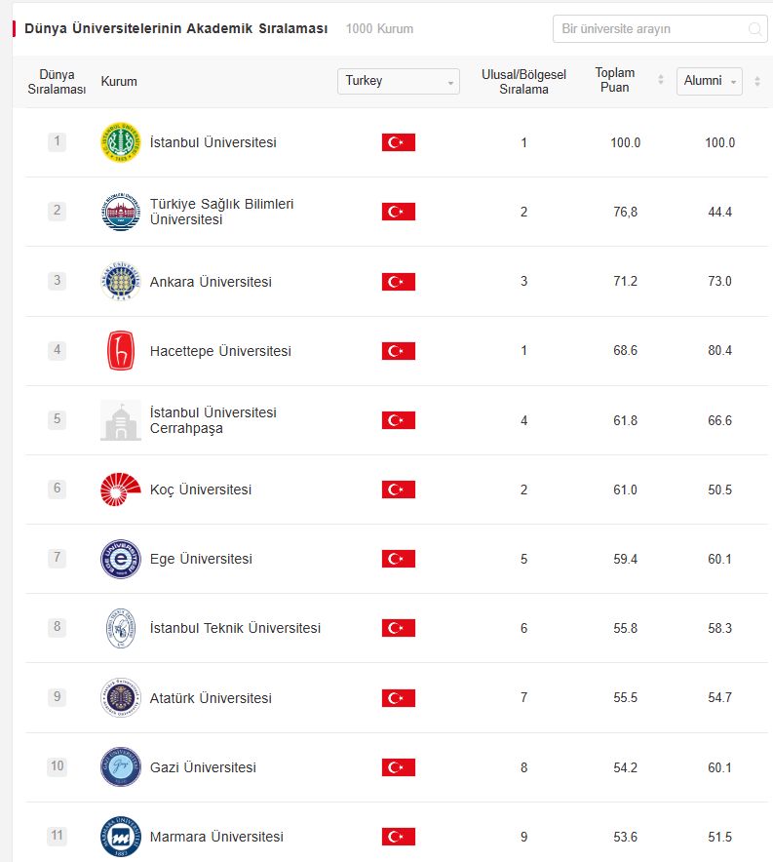Open the Turkey country filter dropdown

pyautogui.click(x=398, y=81)
